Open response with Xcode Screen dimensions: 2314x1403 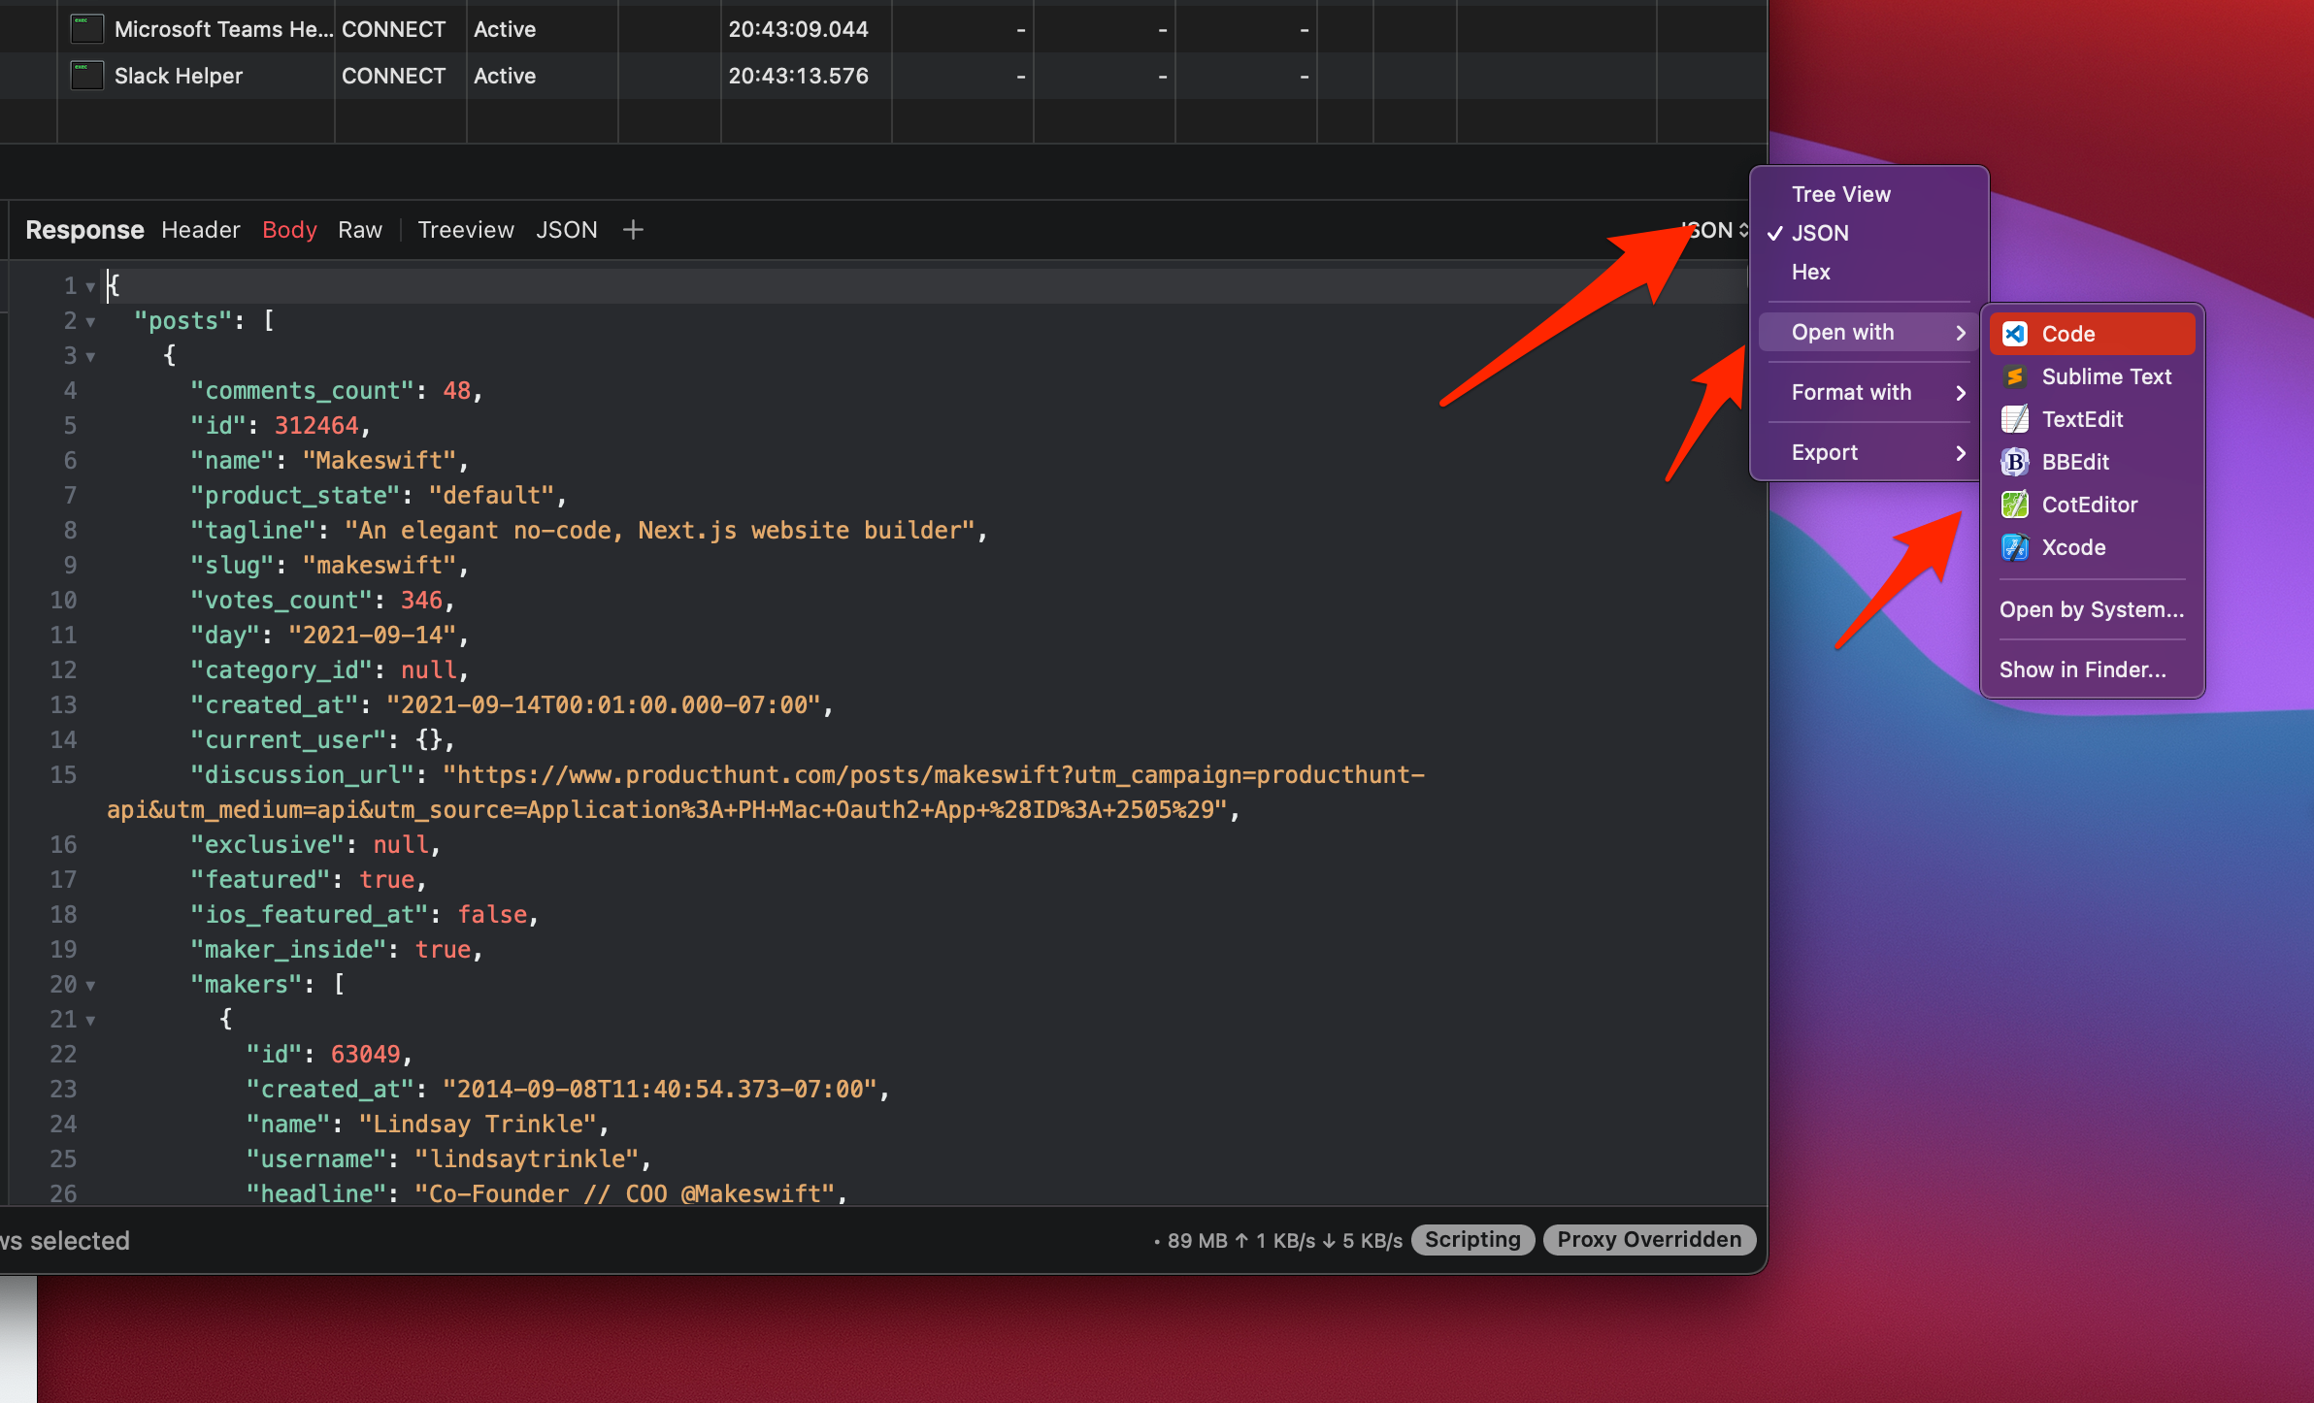[2092, 547]
